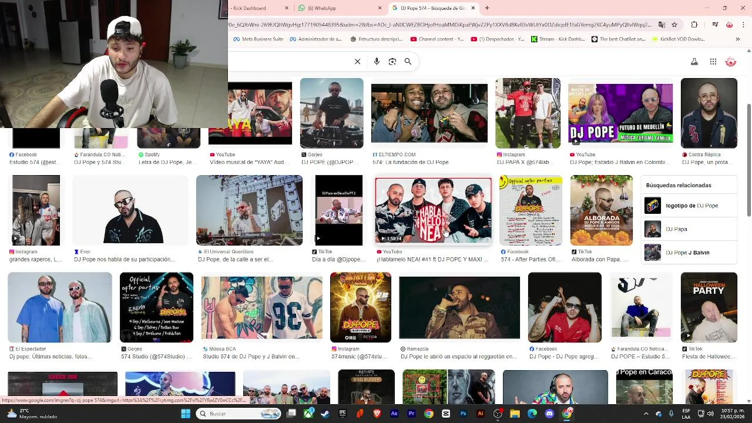752x423 pixels.
Task: Open the weather widget on the taskbar
Action: 31,414
